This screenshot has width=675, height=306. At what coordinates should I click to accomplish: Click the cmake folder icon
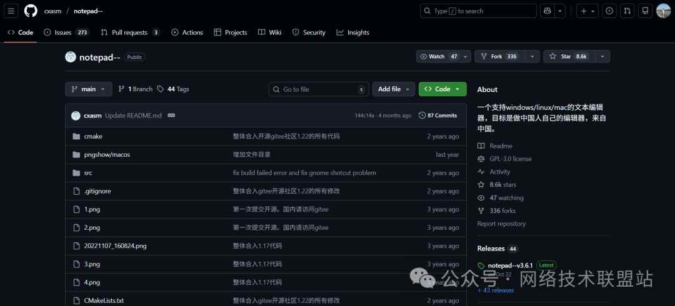[x=77, y=136]
